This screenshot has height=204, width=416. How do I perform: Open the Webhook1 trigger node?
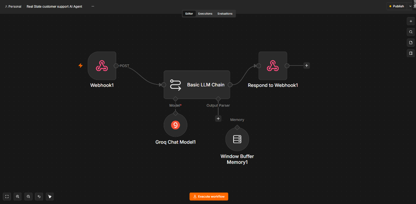coord(102,66)
